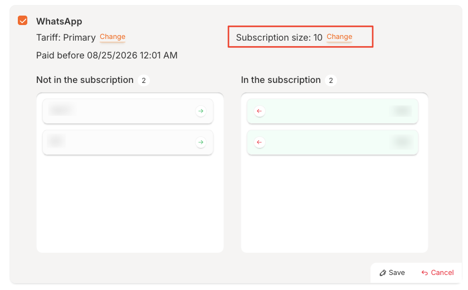Cancel the subscription edits
Image resolution: width=468 pixels, height=290 pixels.
point(438,273)
